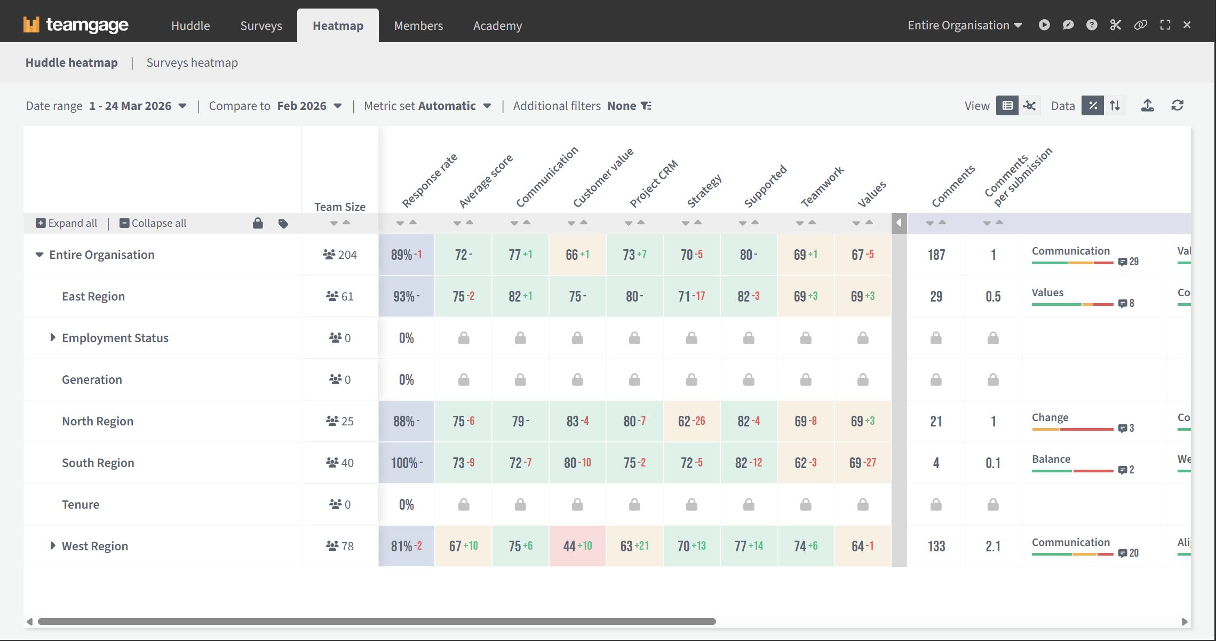1216x641 pixels.
Task: Click the copy link chain icon
Action: coord(1140,25)
